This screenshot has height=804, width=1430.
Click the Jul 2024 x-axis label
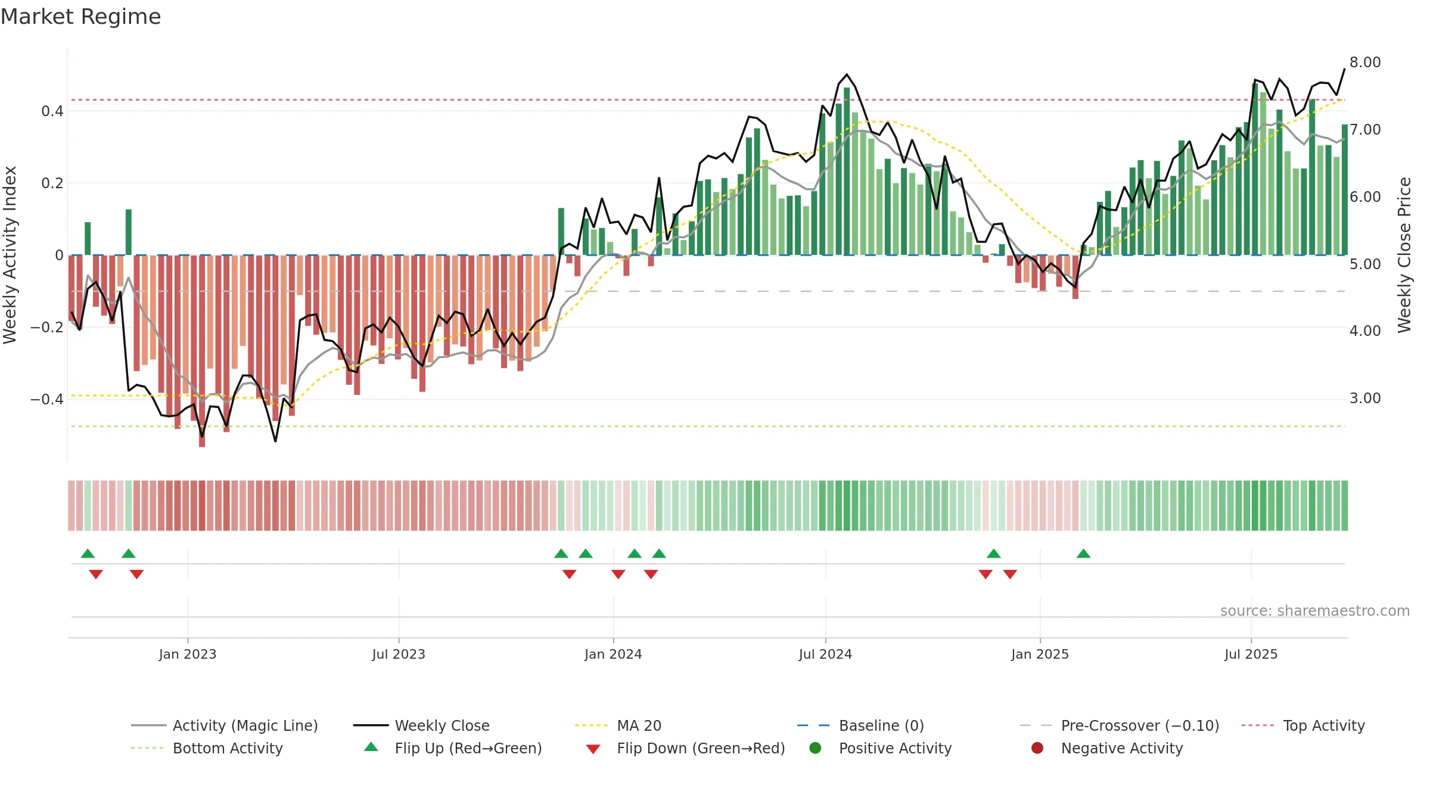(825, 655)
